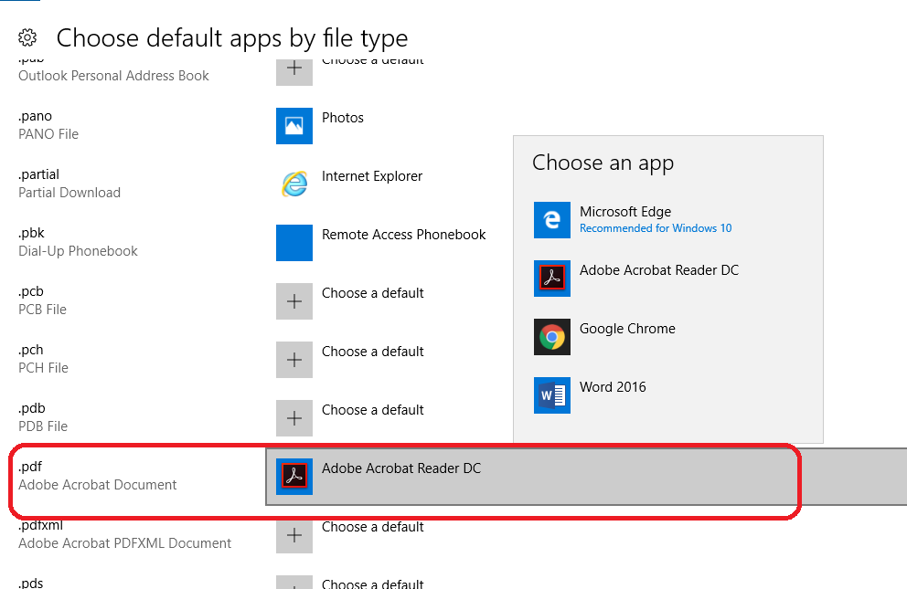Click the plus icon for .pcb

coord(294,300)
